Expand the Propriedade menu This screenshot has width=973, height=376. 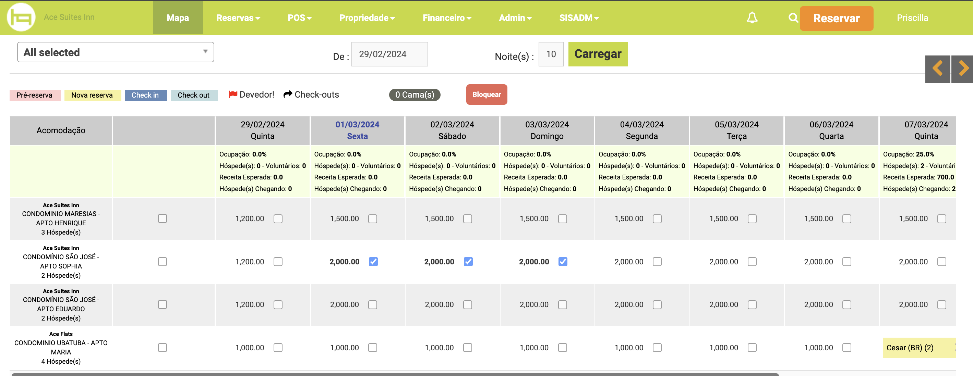pyautogui.click(x=367, y=18)
